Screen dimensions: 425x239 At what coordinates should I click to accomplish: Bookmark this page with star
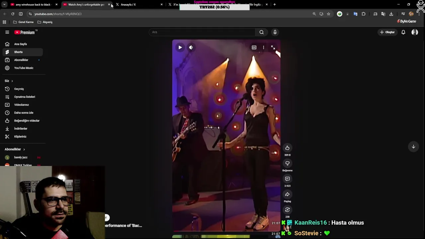point(328,14)
